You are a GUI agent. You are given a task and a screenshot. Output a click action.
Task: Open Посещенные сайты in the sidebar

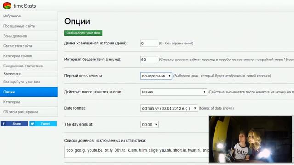click(x=29, y=26)
